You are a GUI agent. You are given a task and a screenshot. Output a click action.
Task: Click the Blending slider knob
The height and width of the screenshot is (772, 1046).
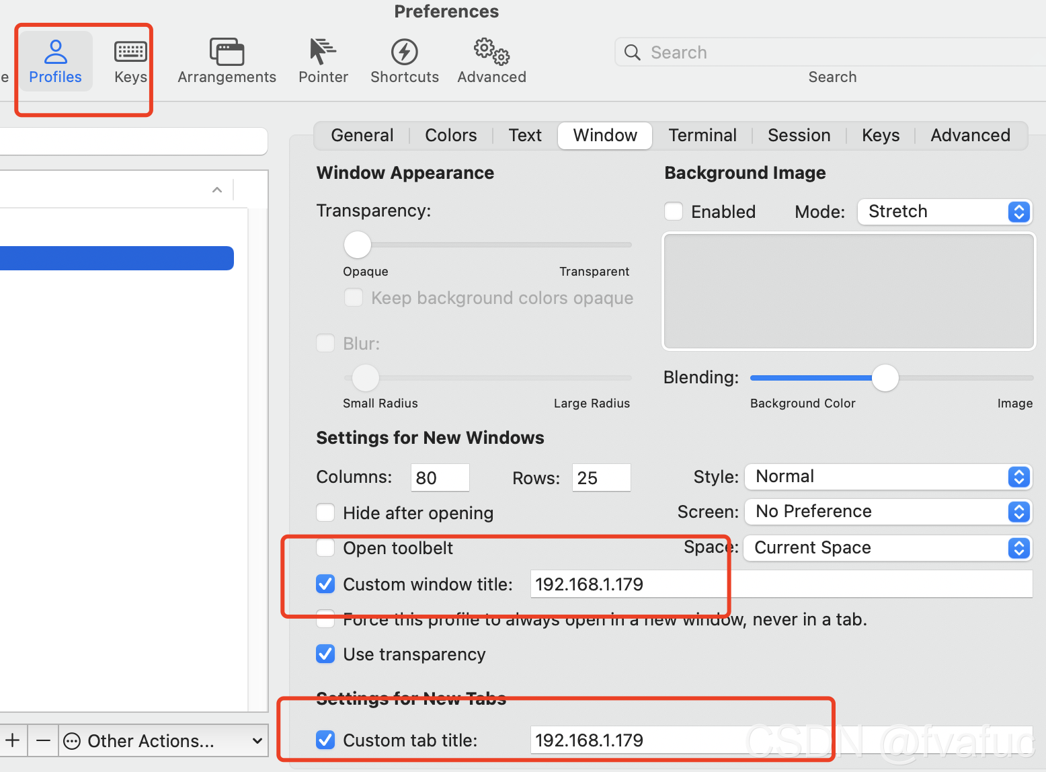(x=885, y=378)
